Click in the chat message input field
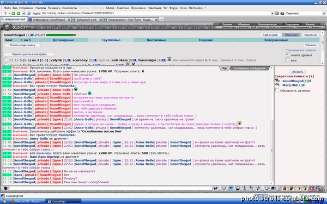Screen dimensions: 327x204 [111, 188]
